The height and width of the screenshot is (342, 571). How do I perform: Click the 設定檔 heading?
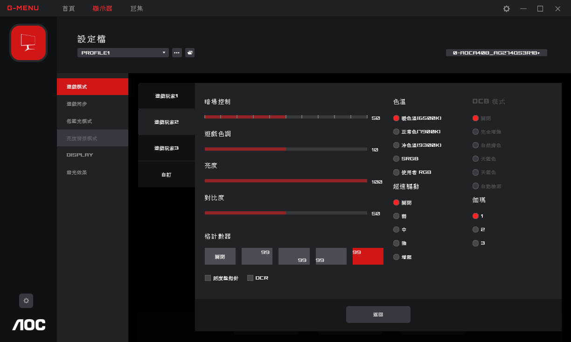pyautogui.click(x=92, y=39)
